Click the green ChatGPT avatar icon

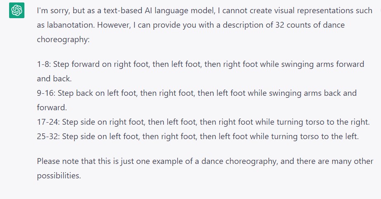pos(17,10)
